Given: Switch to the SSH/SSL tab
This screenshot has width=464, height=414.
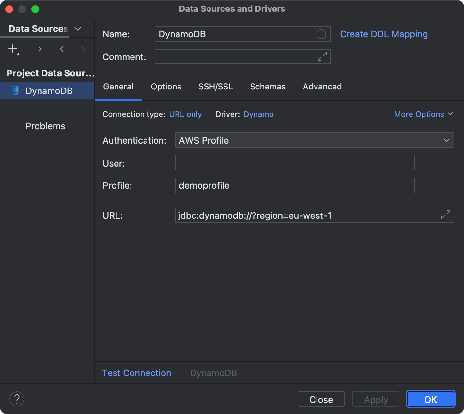Looking at the screenshot, I should click(x=215, y=87).
